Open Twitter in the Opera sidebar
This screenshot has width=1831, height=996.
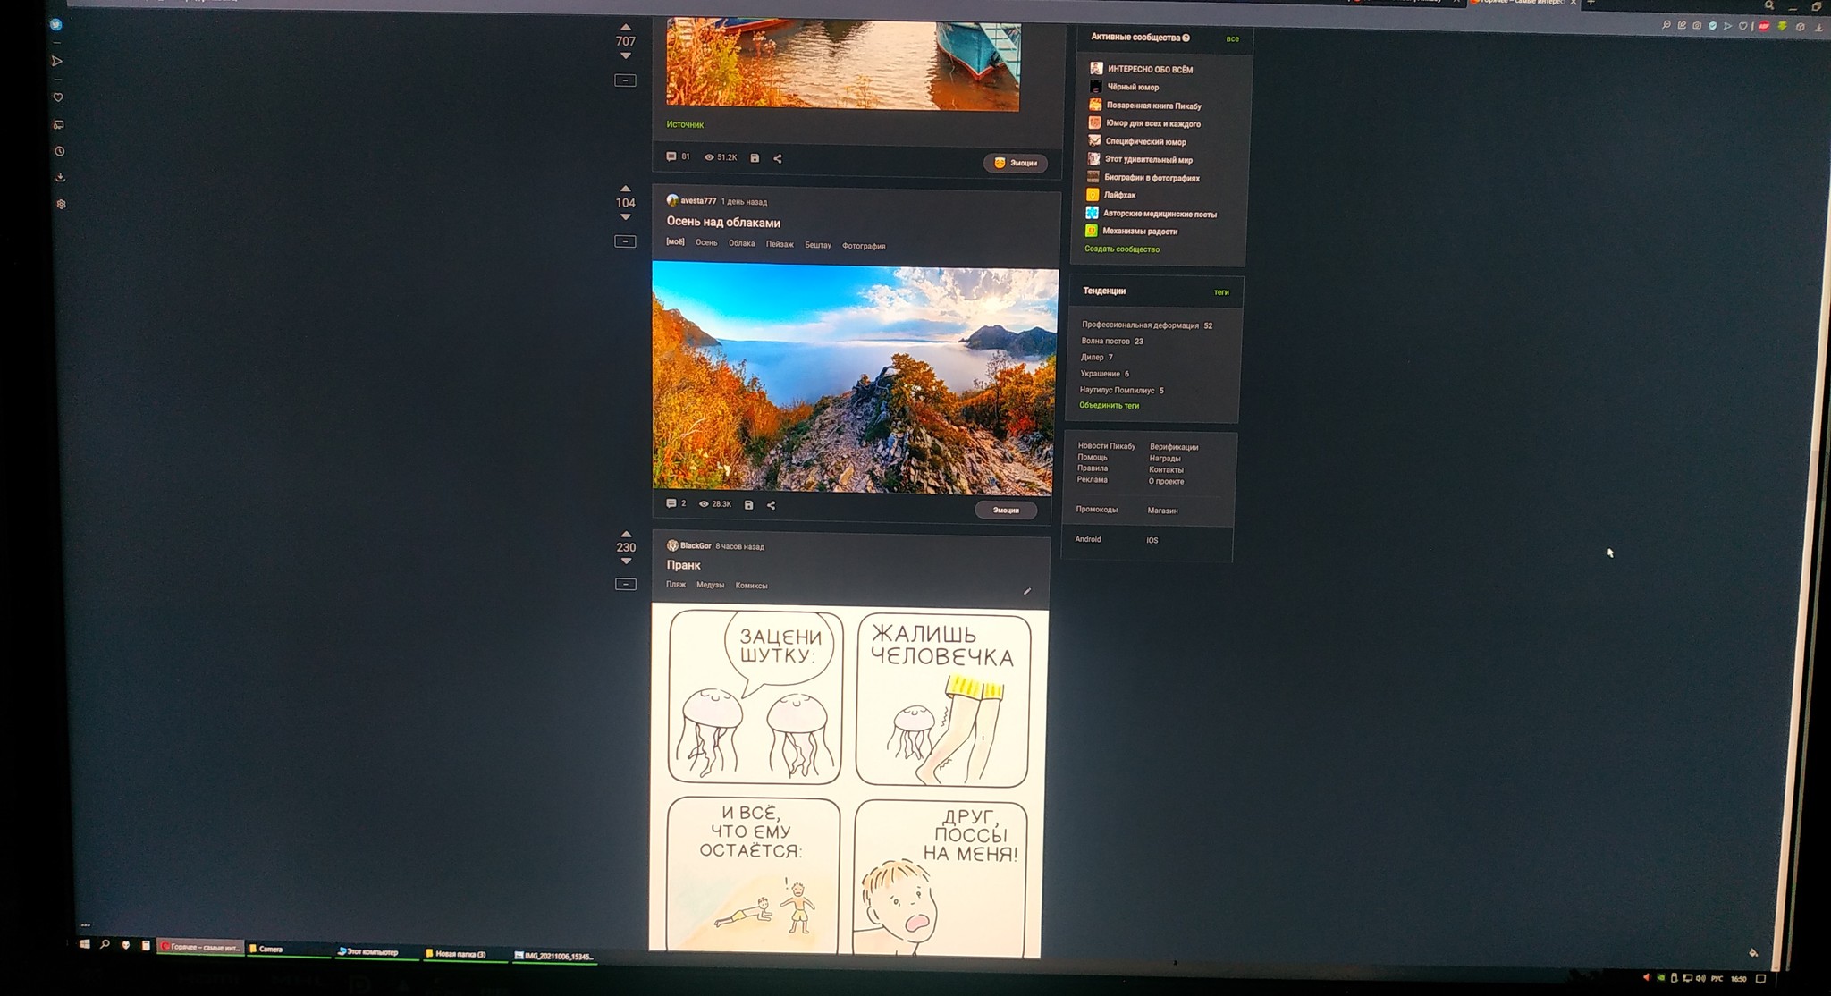click(55, 25)
